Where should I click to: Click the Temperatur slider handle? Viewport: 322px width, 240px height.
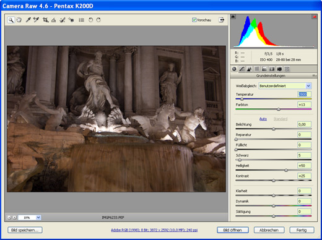[x=242, y=99]
